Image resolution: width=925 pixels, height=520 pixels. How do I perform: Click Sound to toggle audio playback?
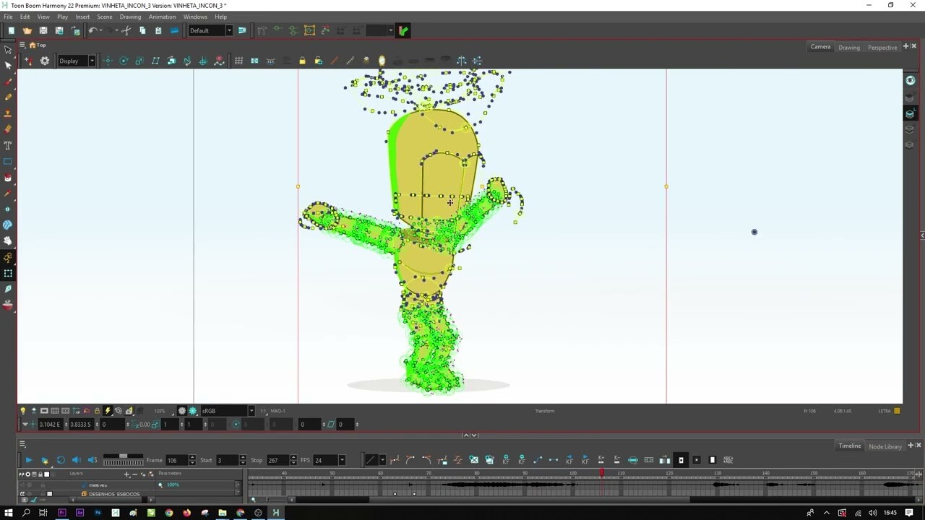pyautogui.click(x=75, y=460)
